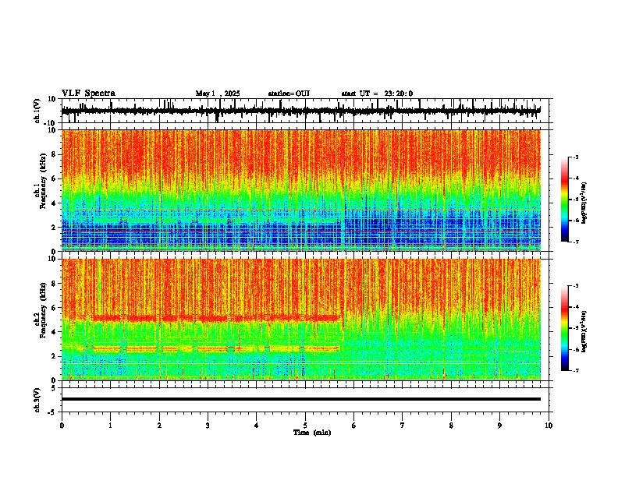
Task: Click the 'Time (min)' axis label
Action: 312,433
